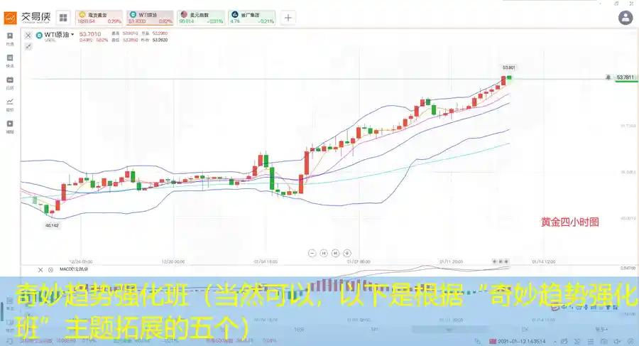Click the indicator toggle icons near 01/11

click(501, 261)
